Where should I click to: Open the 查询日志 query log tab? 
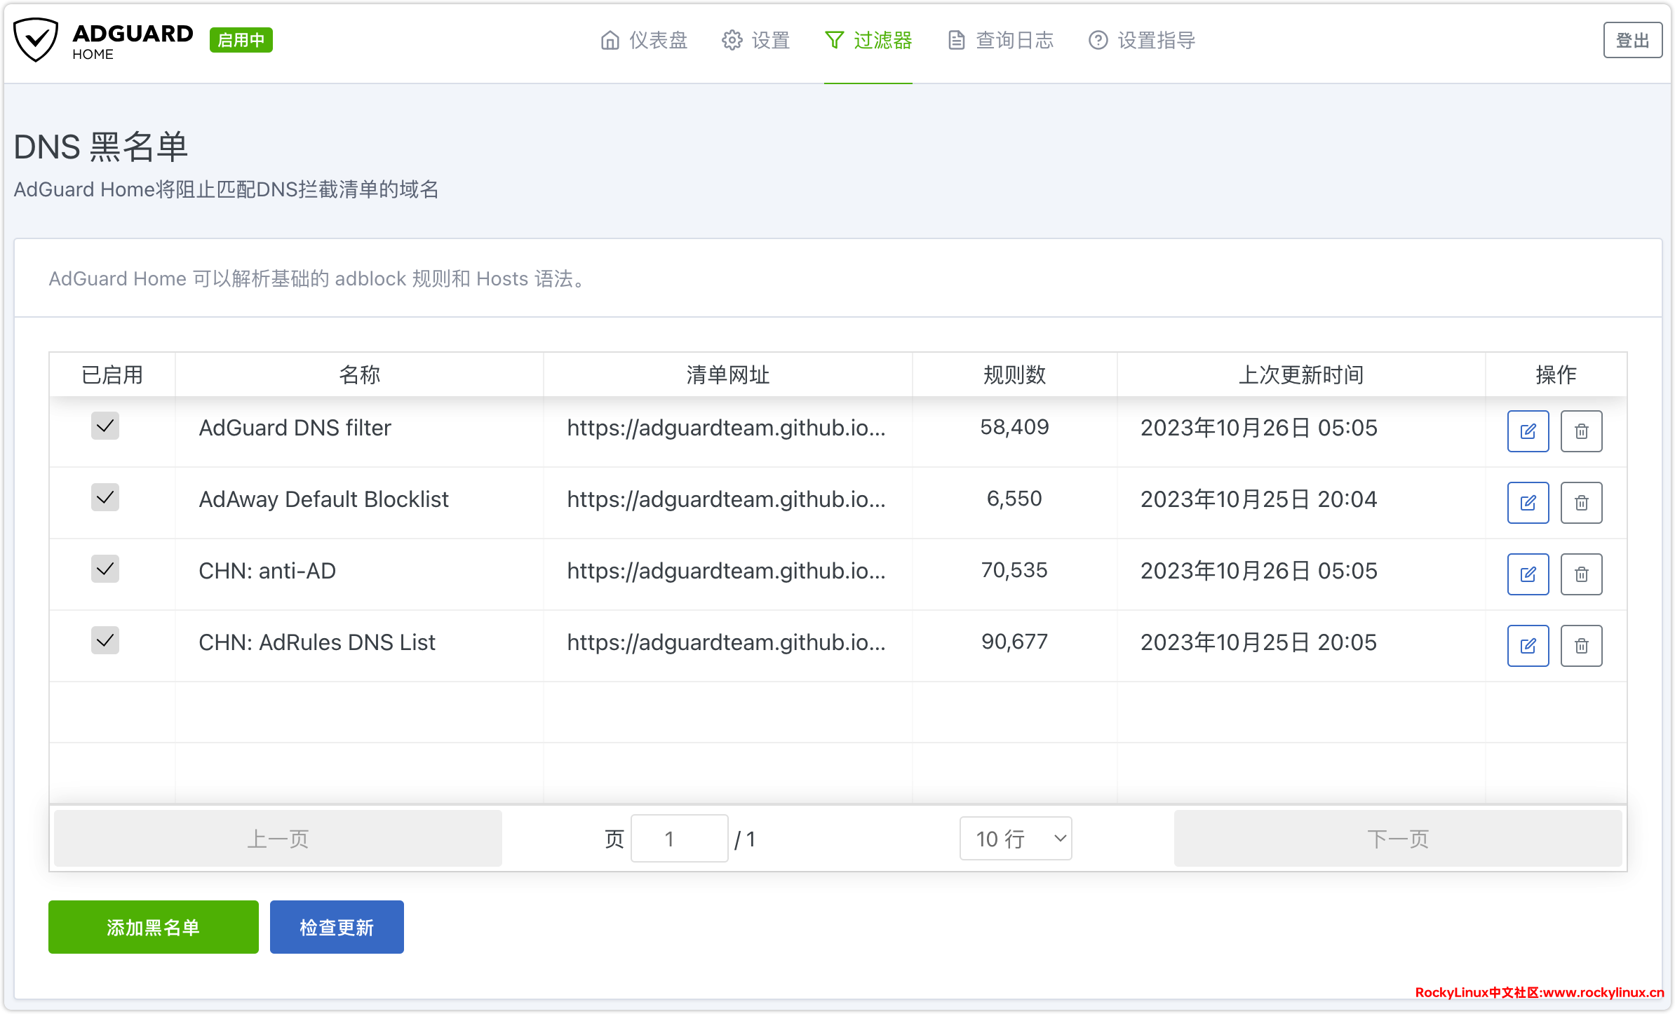[x=1001, y=41]
